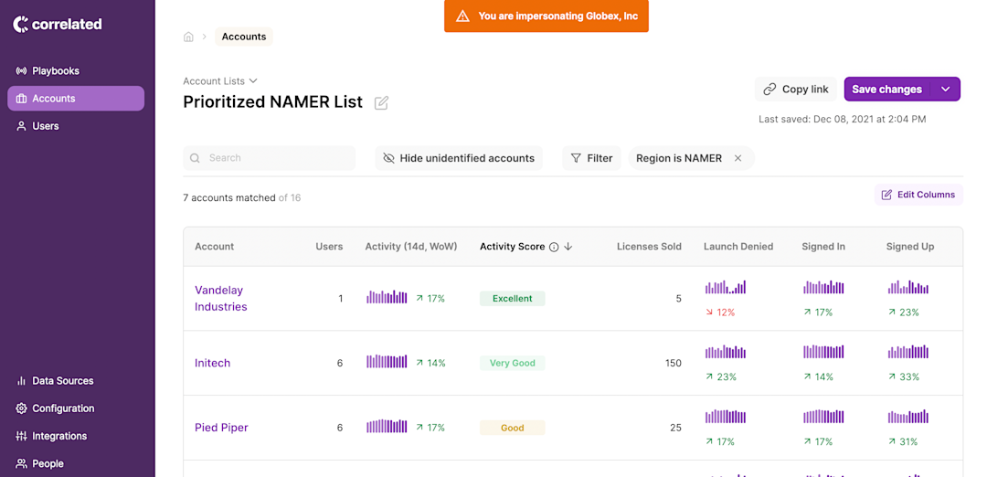
Task: Click the Copy link button
Action: click(x=796, y=90)
